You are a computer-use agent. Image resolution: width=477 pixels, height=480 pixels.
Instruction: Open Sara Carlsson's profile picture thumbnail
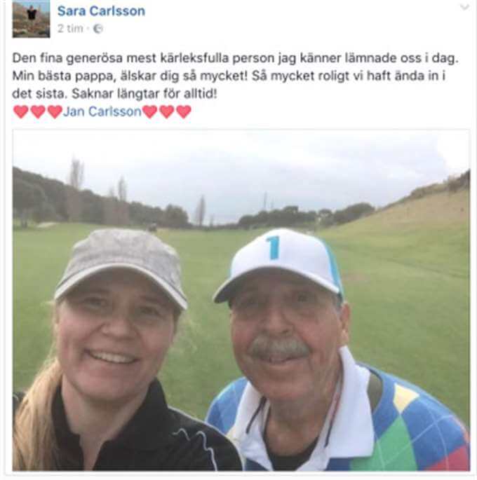tap(31, 19)
